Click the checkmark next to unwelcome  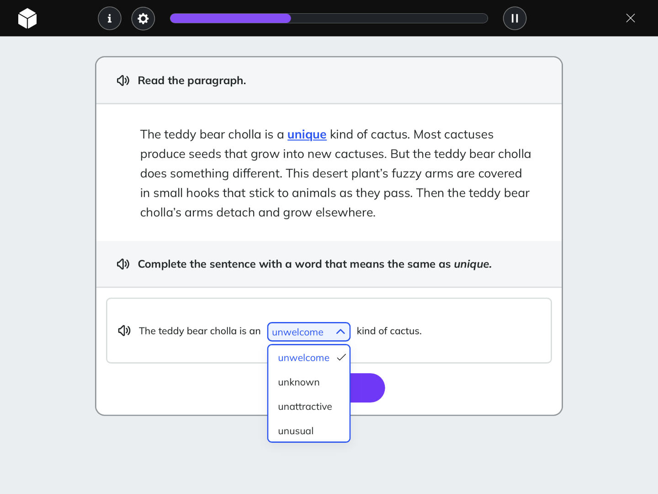(341, 358)
